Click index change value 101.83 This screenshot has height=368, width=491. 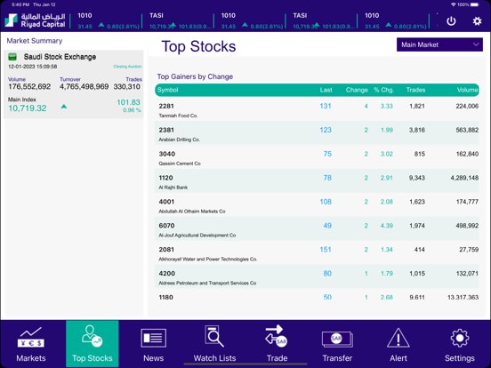[128, 102]
